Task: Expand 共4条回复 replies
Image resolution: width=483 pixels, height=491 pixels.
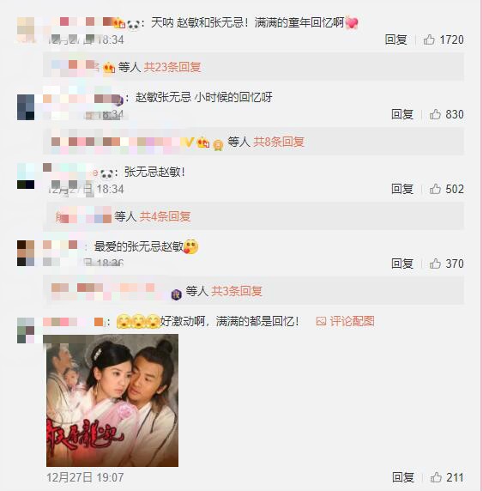Action: 165,216
